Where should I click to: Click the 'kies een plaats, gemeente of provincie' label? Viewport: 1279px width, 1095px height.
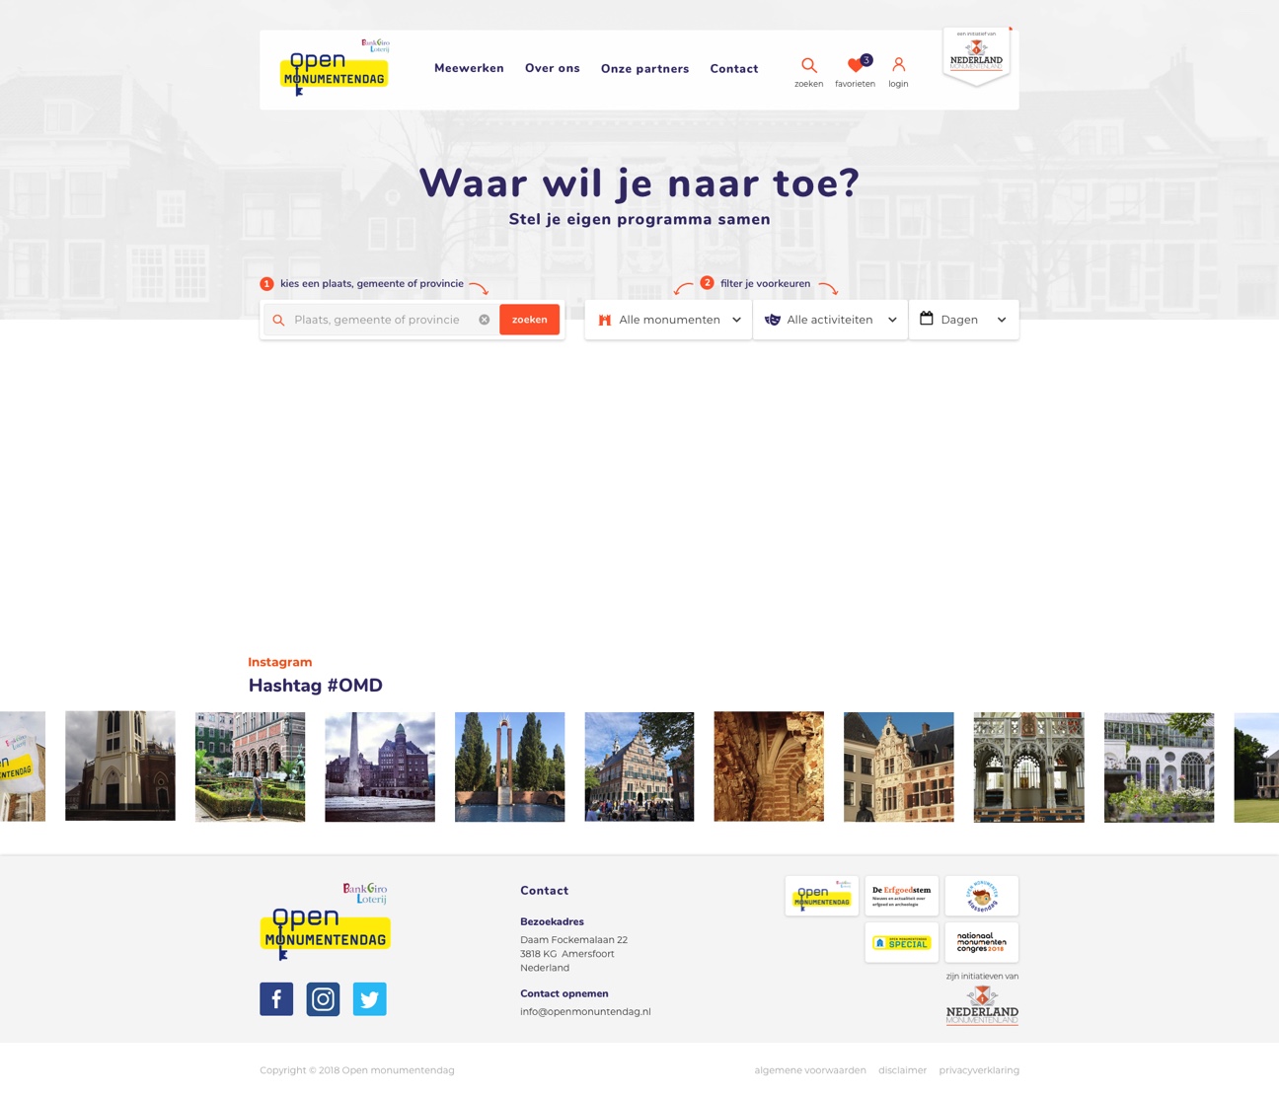coord(372,284)
